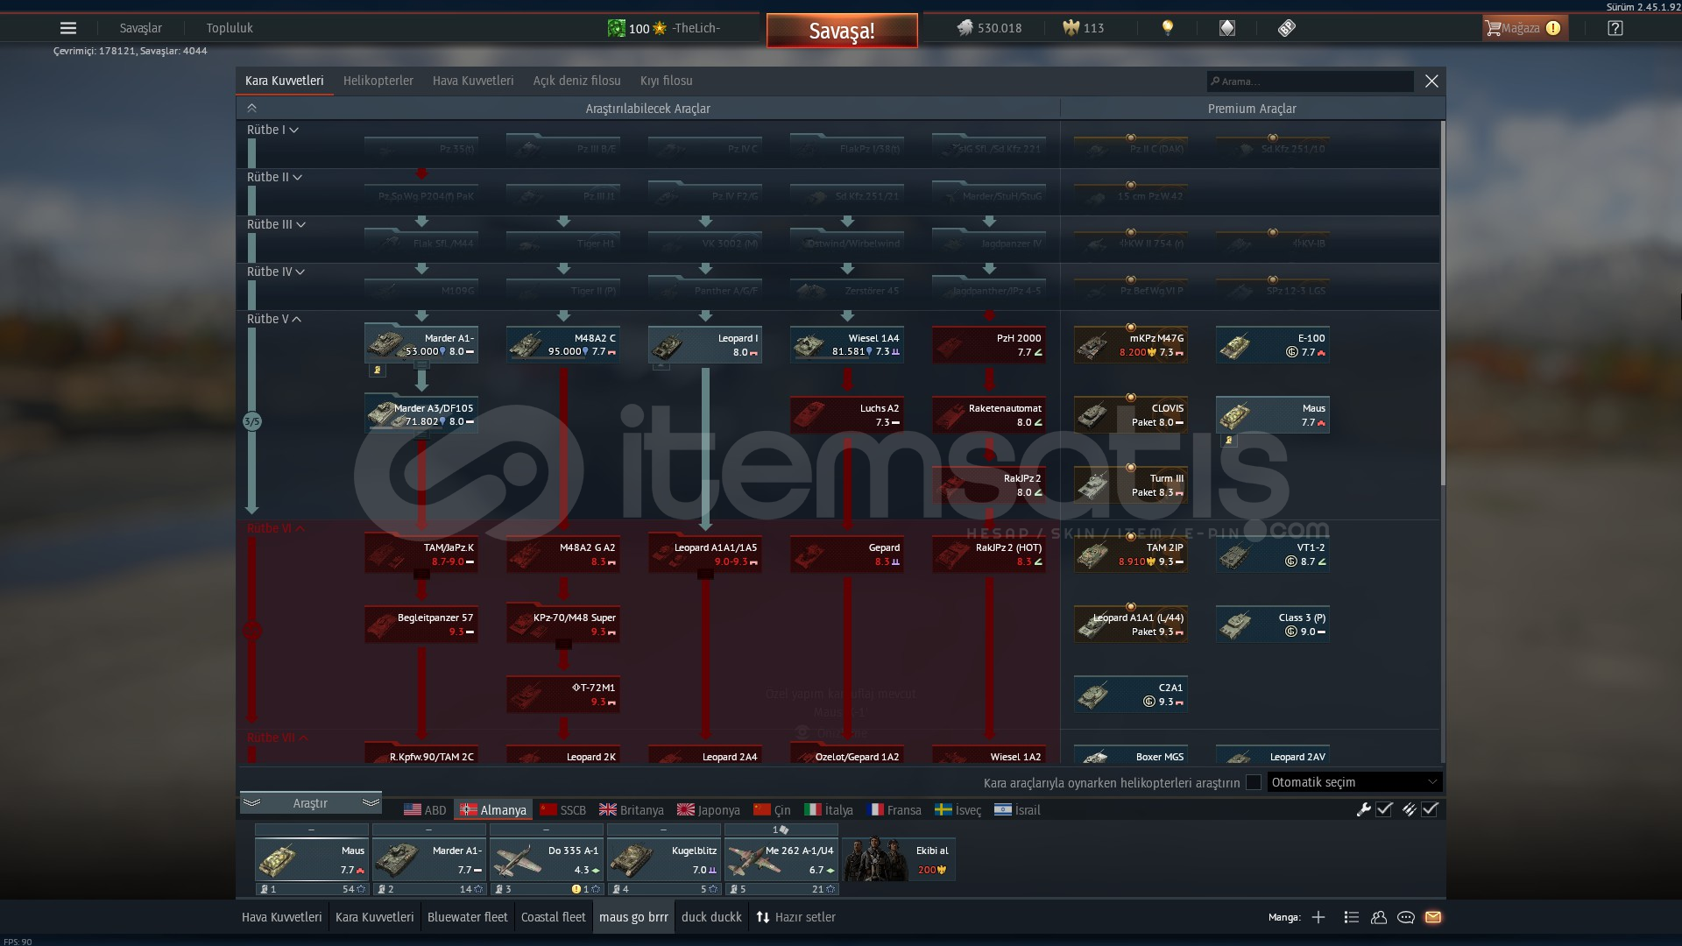Click the help question mark icon
Image resolution: width=1682 pixels, height=946 pixels.
pyautogui.click(x=1615, y=28)
